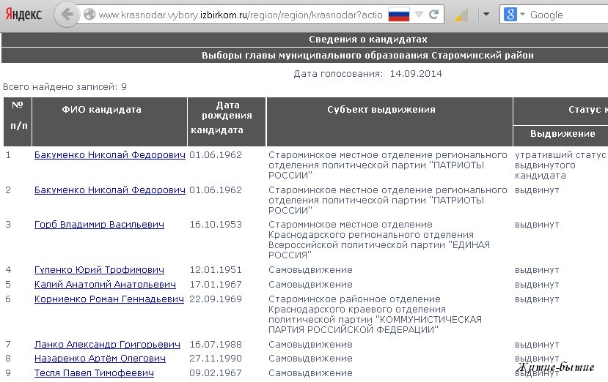The height and width of the screenshot is (382, 608).
Task: Click the Russian flag icon in address bar
Action: pyautogui.click(x=399, y=15)
